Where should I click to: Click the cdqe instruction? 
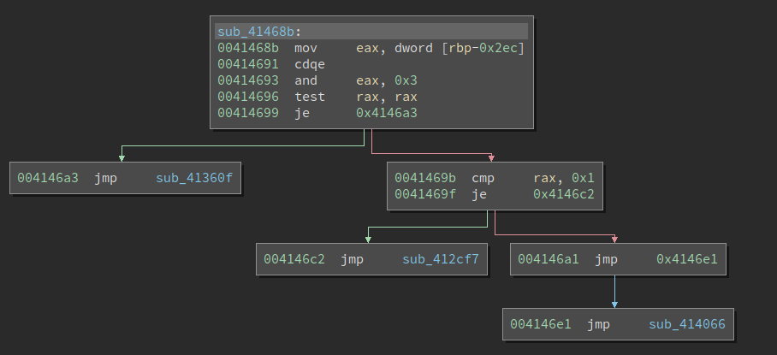(309, 64)
